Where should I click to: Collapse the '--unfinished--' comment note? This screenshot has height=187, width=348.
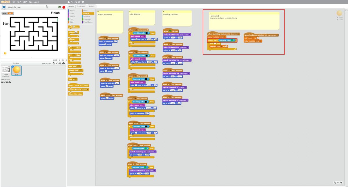tap(211, 13)
